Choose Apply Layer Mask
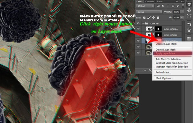The height and width of the screenshot is (123, 193). [172, 53]
